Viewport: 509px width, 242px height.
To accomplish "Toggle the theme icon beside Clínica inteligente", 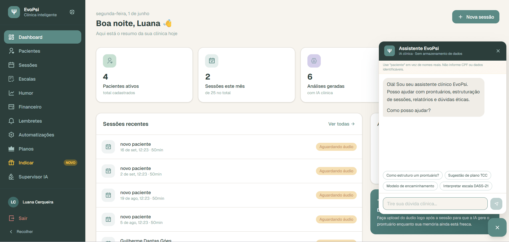I will pyautogui.click(x=72, y=12).
